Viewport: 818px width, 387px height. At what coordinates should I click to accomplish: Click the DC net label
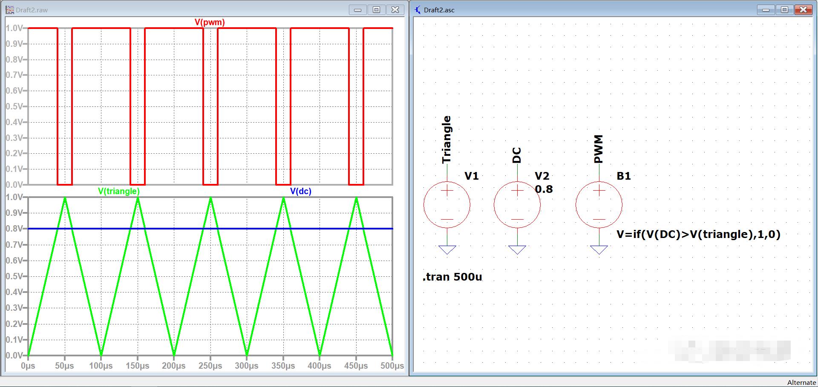517,155
